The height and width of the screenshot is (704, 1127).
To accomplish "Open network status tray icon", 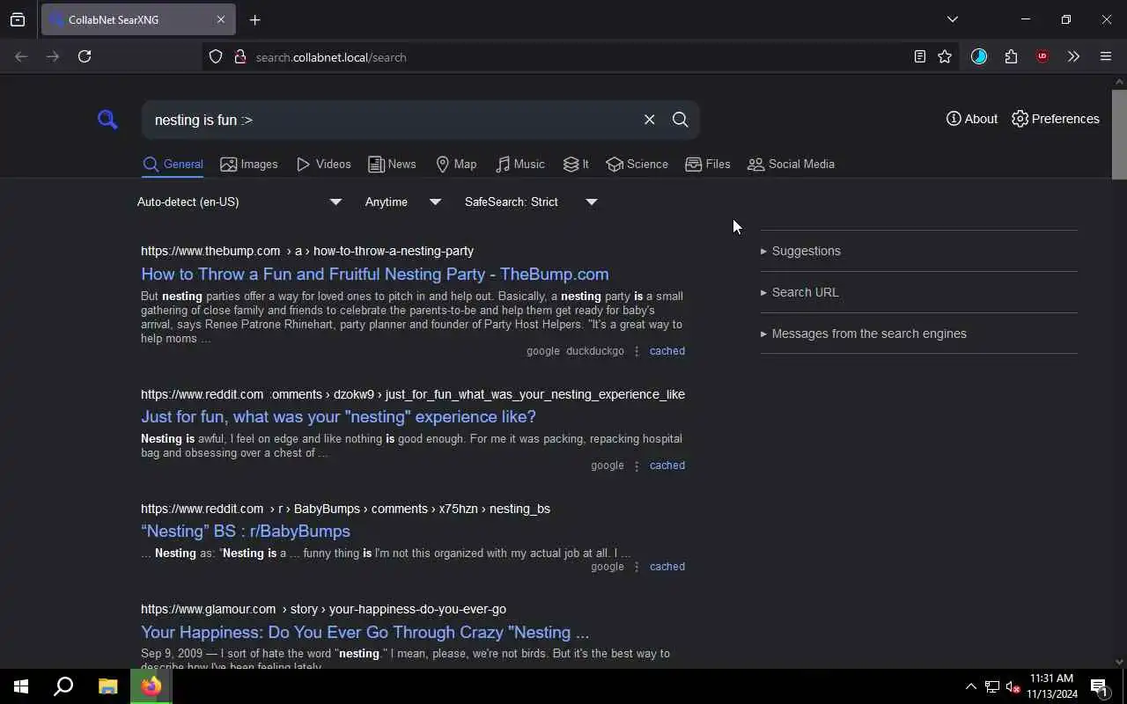I will click(991, 686).
